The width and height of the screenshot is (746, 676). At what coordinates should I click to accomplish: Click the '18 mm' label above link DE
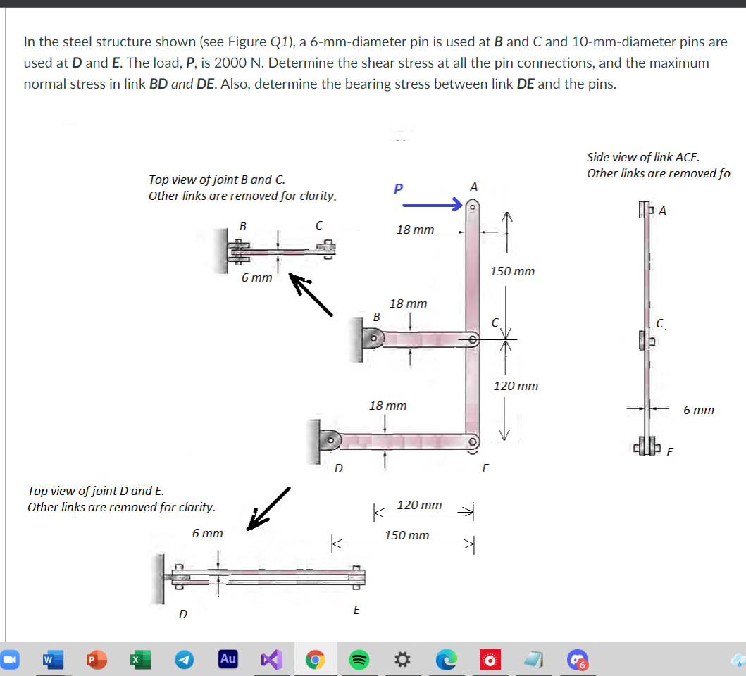pos(387,406)
